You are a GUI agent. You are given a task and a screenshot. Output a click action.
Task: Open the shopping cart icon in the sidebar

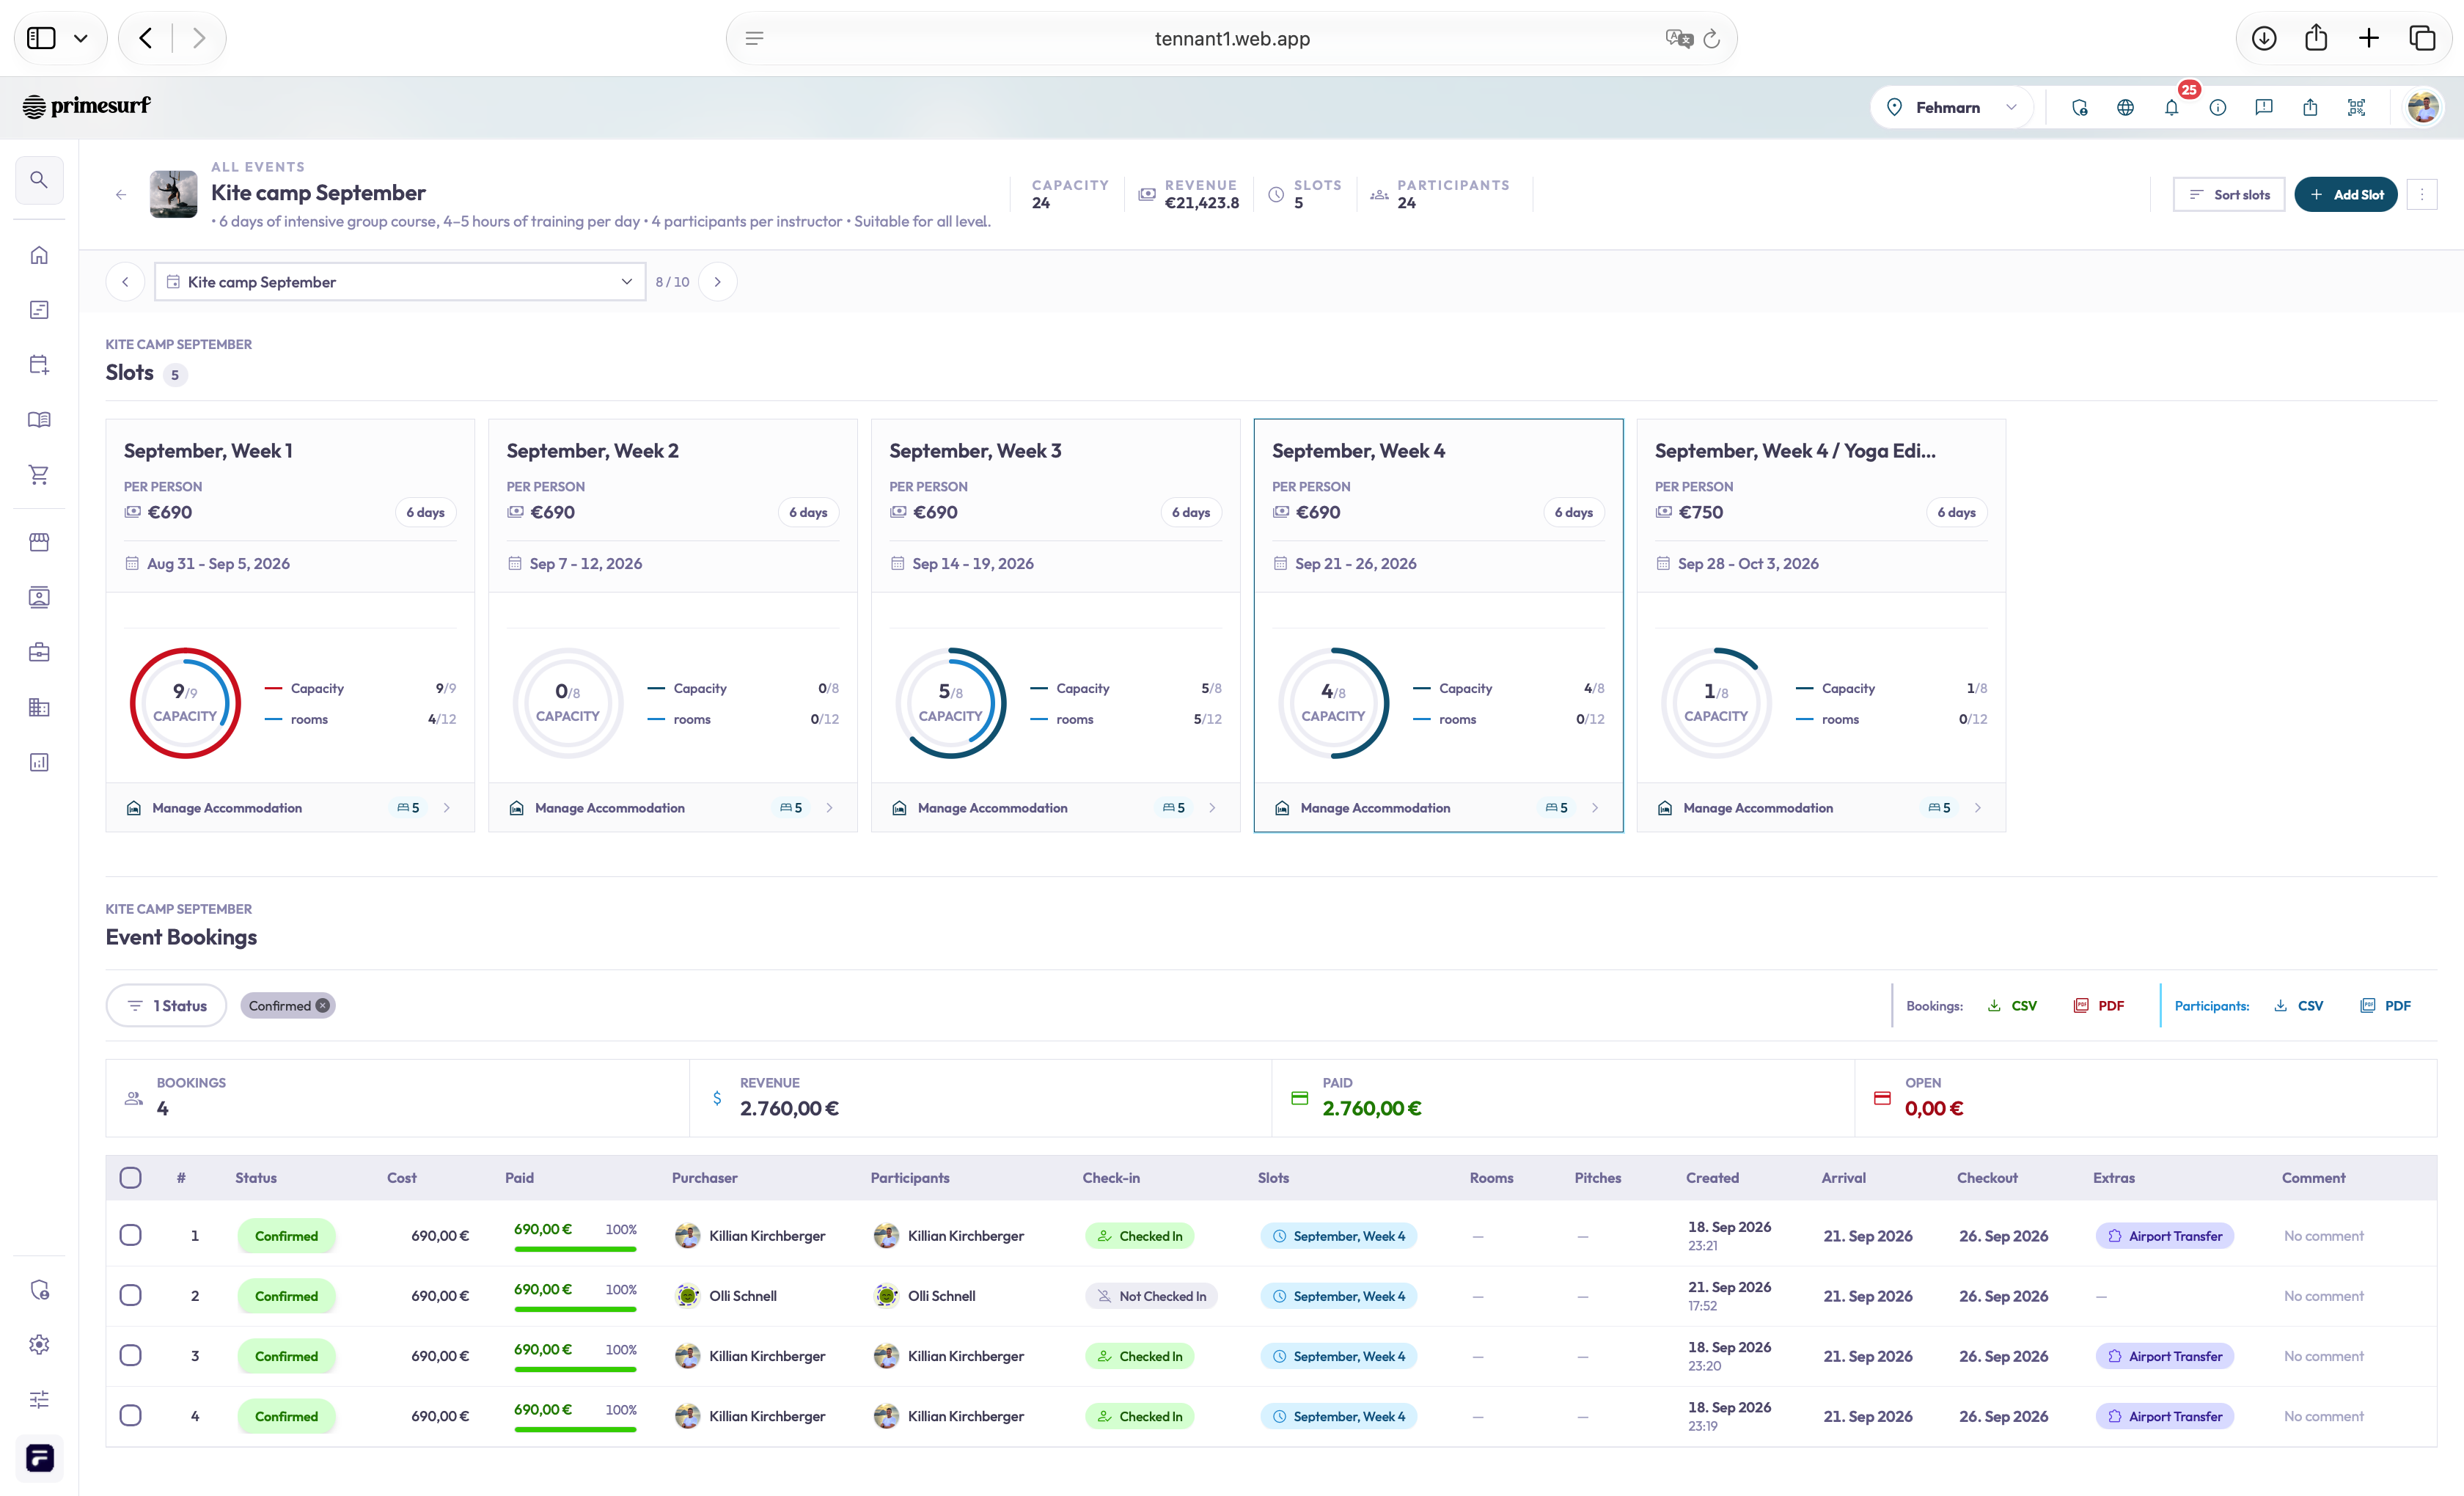pos(39,474)
